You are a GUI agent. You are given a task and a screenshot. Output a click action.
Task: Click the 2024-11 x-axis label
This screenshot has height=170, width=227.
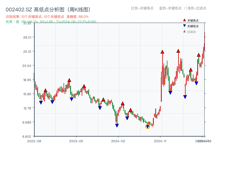160,141
